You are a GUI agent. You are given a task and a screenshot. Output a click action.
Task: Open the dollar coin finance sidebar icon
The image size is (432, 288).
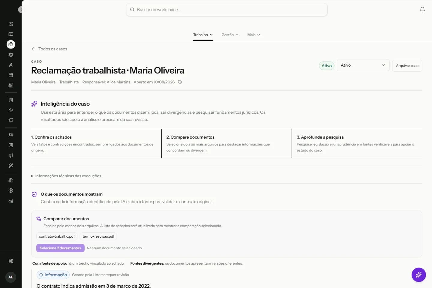11,190
